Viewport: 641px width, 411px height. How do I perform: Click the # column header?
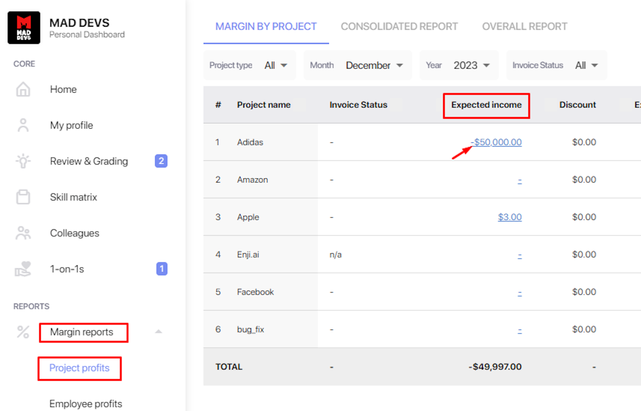coord(218,105)
